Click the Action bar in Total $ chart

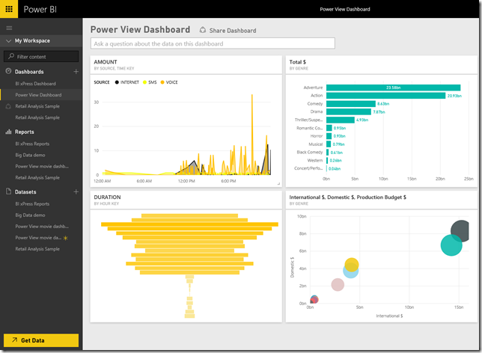point(385,96)
